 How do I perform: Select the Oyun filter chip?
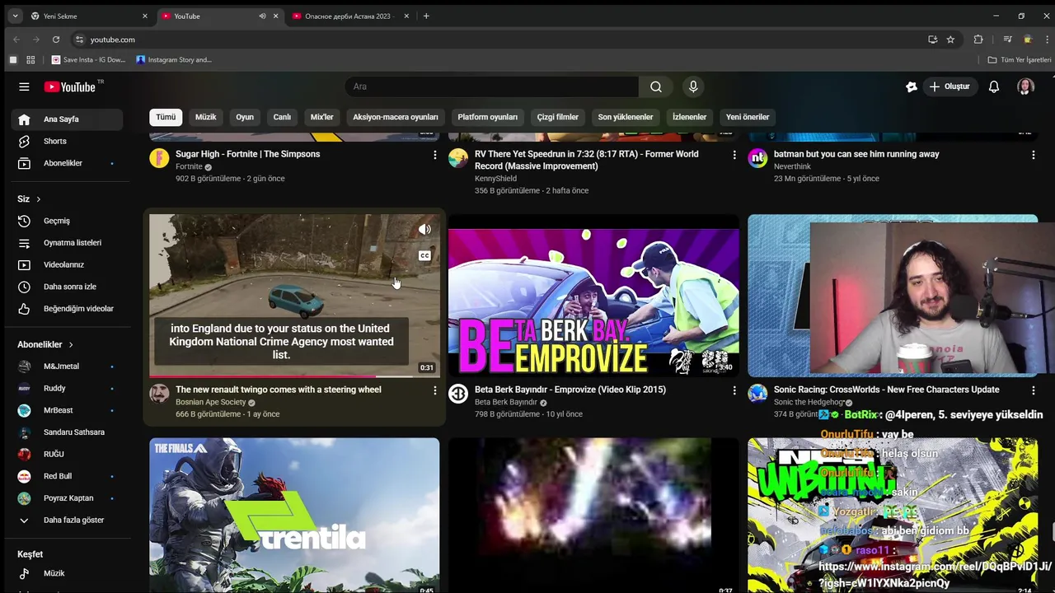point(245,117)
